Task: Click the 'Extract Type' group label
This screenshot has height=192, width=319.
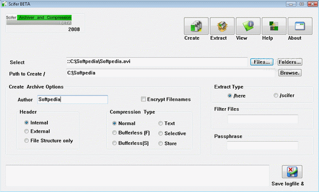Action: (x=229, y=87)
